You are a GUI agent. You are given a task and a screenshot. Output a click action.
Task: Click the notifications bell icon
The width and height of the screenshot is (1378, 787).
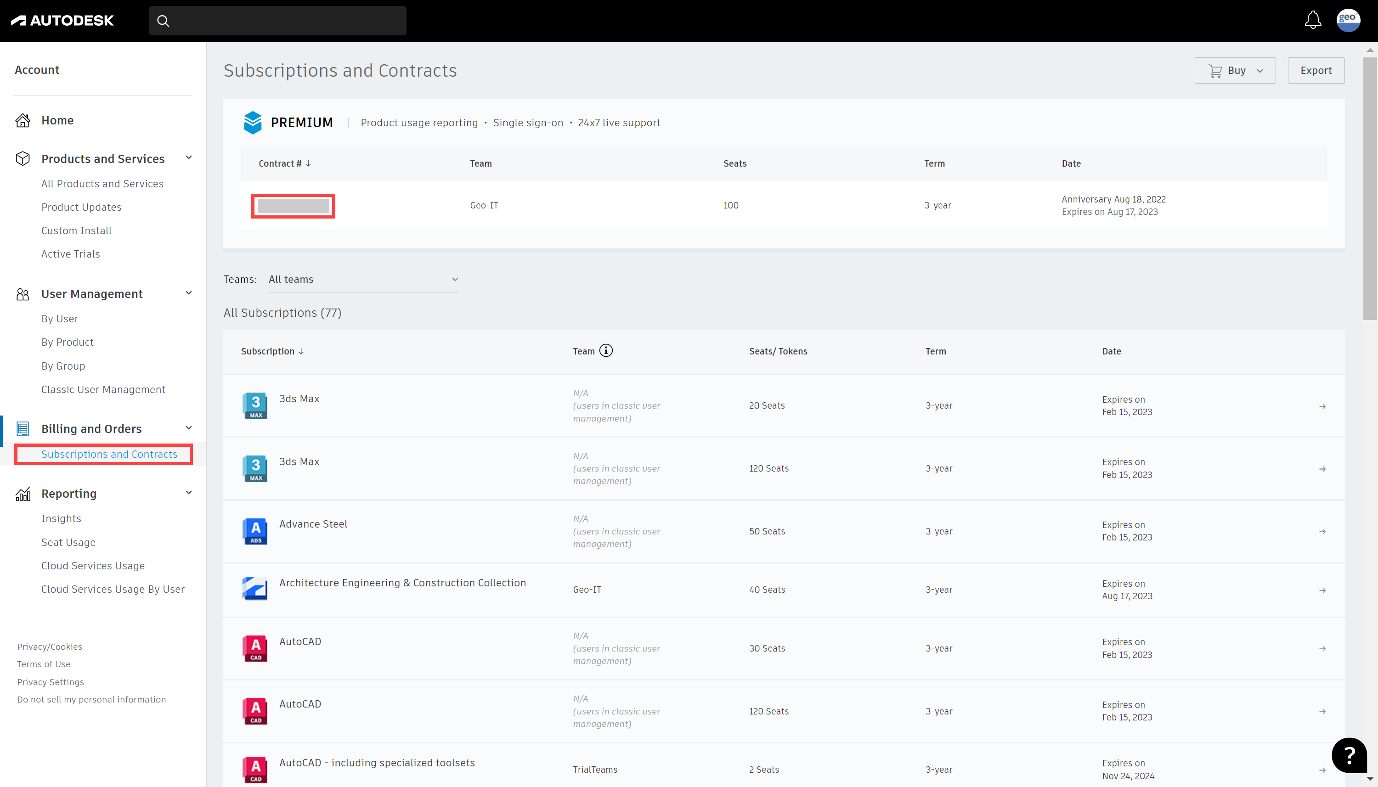[x=1313, y=21]
